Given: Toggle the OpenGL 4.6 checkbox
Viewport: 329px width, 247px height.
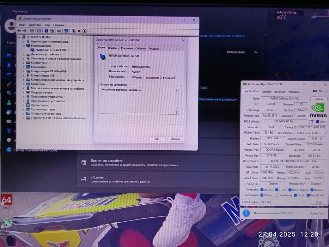Looking at the screenshot, I should click(308, 195).
